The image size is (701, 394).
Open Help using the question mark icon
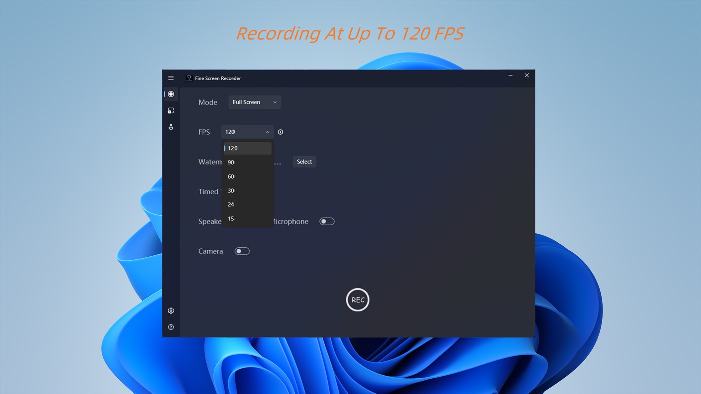click(x=170, y=326)
